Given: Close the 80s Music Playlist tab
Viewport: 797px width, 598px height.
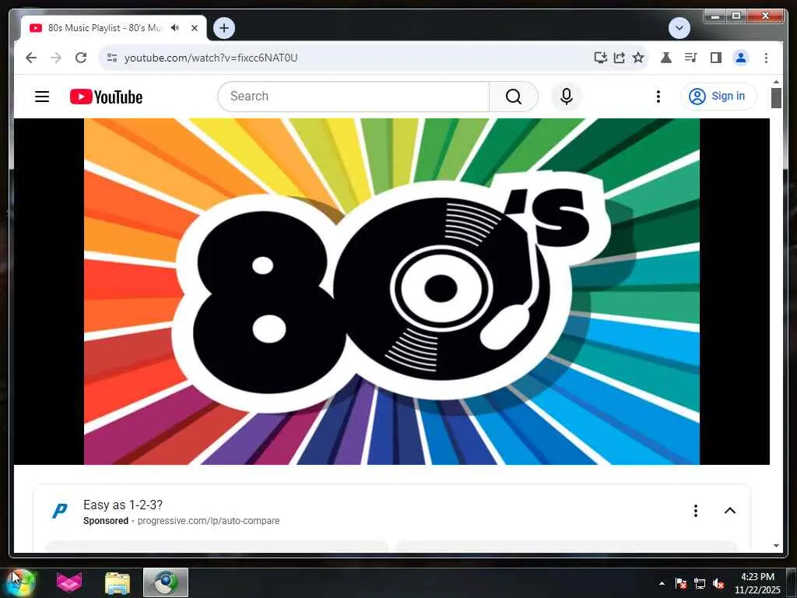Looking at the screenshot, I should (x=194, y=28).
